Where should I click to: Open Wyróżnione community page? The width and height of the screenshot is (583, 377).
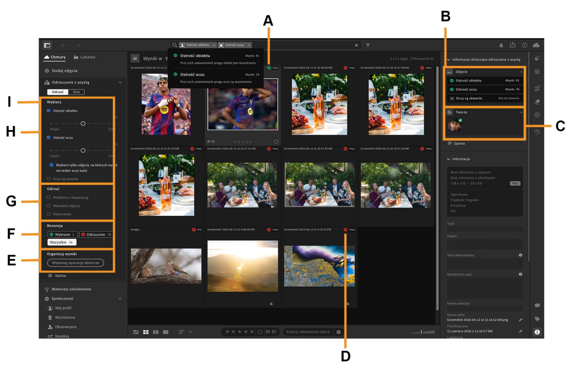(62, 317)
